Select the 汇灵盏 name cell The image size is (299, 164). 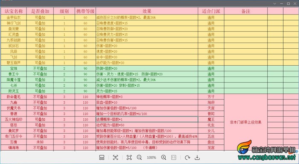click(14, 35)
